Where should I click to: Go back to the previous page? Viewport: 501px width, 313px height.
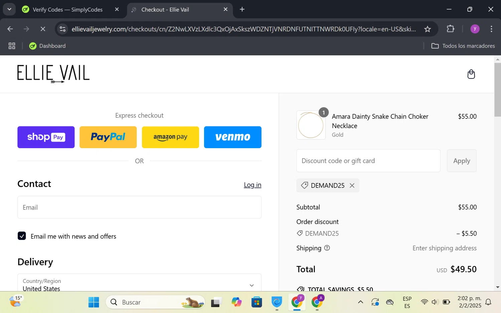tap(10, 29)
